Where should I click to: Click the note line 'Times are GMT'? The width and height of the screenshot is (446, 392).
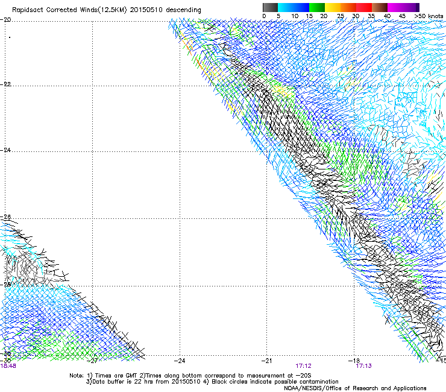point(116,376)
